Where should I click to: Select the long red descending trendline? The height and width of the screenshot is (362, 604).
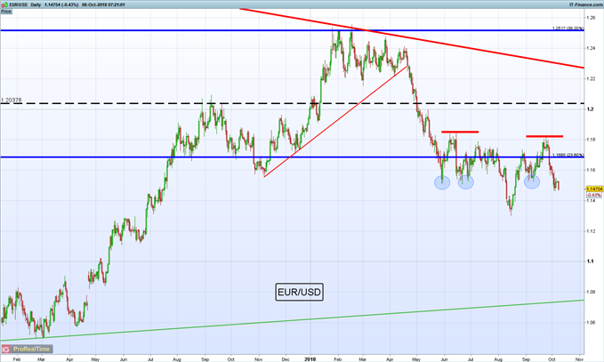pos(412,38)
